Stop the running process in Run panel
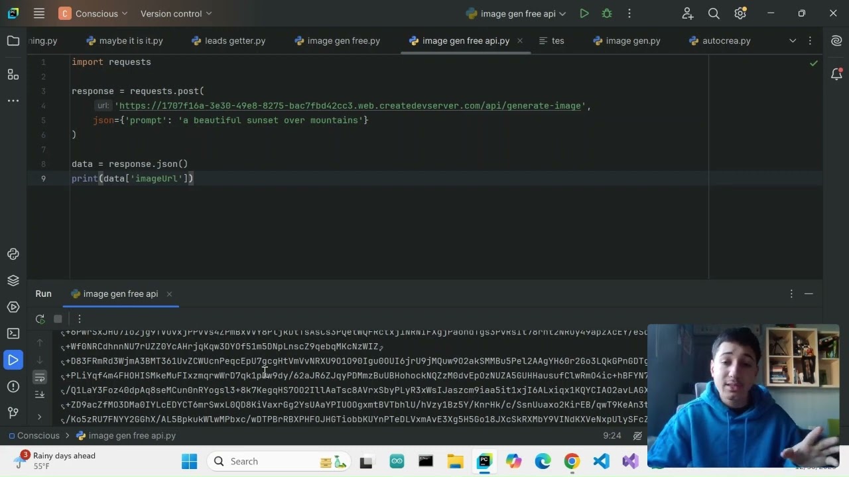The image size is (849, 477). click(x=58, y=319)
